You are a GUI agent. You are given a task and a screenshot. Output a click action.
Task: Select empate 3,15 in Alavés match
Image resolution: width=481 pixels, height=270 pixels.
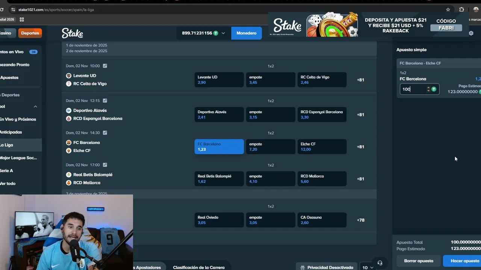coord(271,115)
